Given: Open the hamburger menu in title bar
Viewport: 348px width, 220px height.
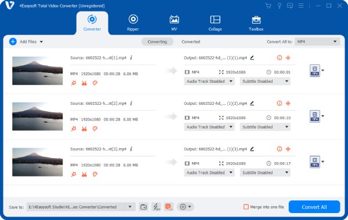Looking at the screenshot, I should (x=300, y=6).
